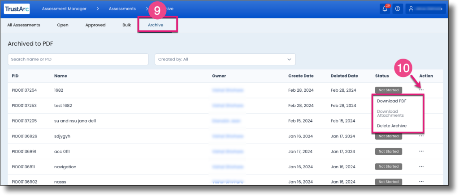The image size is (459, 196).
Task: Open action menu for navigation row
Action: [x=421, y=166]
